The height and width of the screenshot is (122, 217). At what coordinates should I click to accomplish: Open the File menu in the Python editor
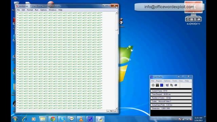point(18,10)
